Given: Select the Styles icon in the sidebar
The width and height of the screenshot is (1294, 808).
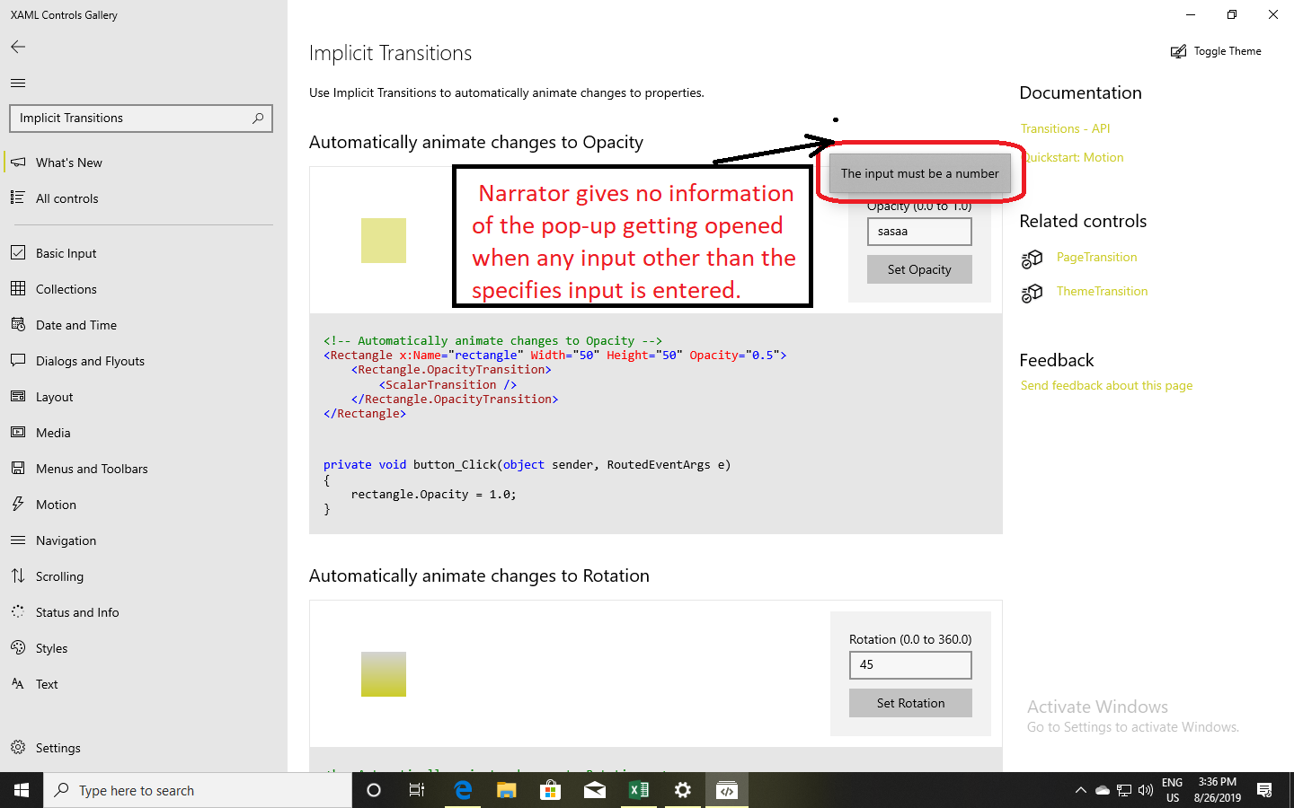Looking at the screenshot, I should (x=19, y=647).
